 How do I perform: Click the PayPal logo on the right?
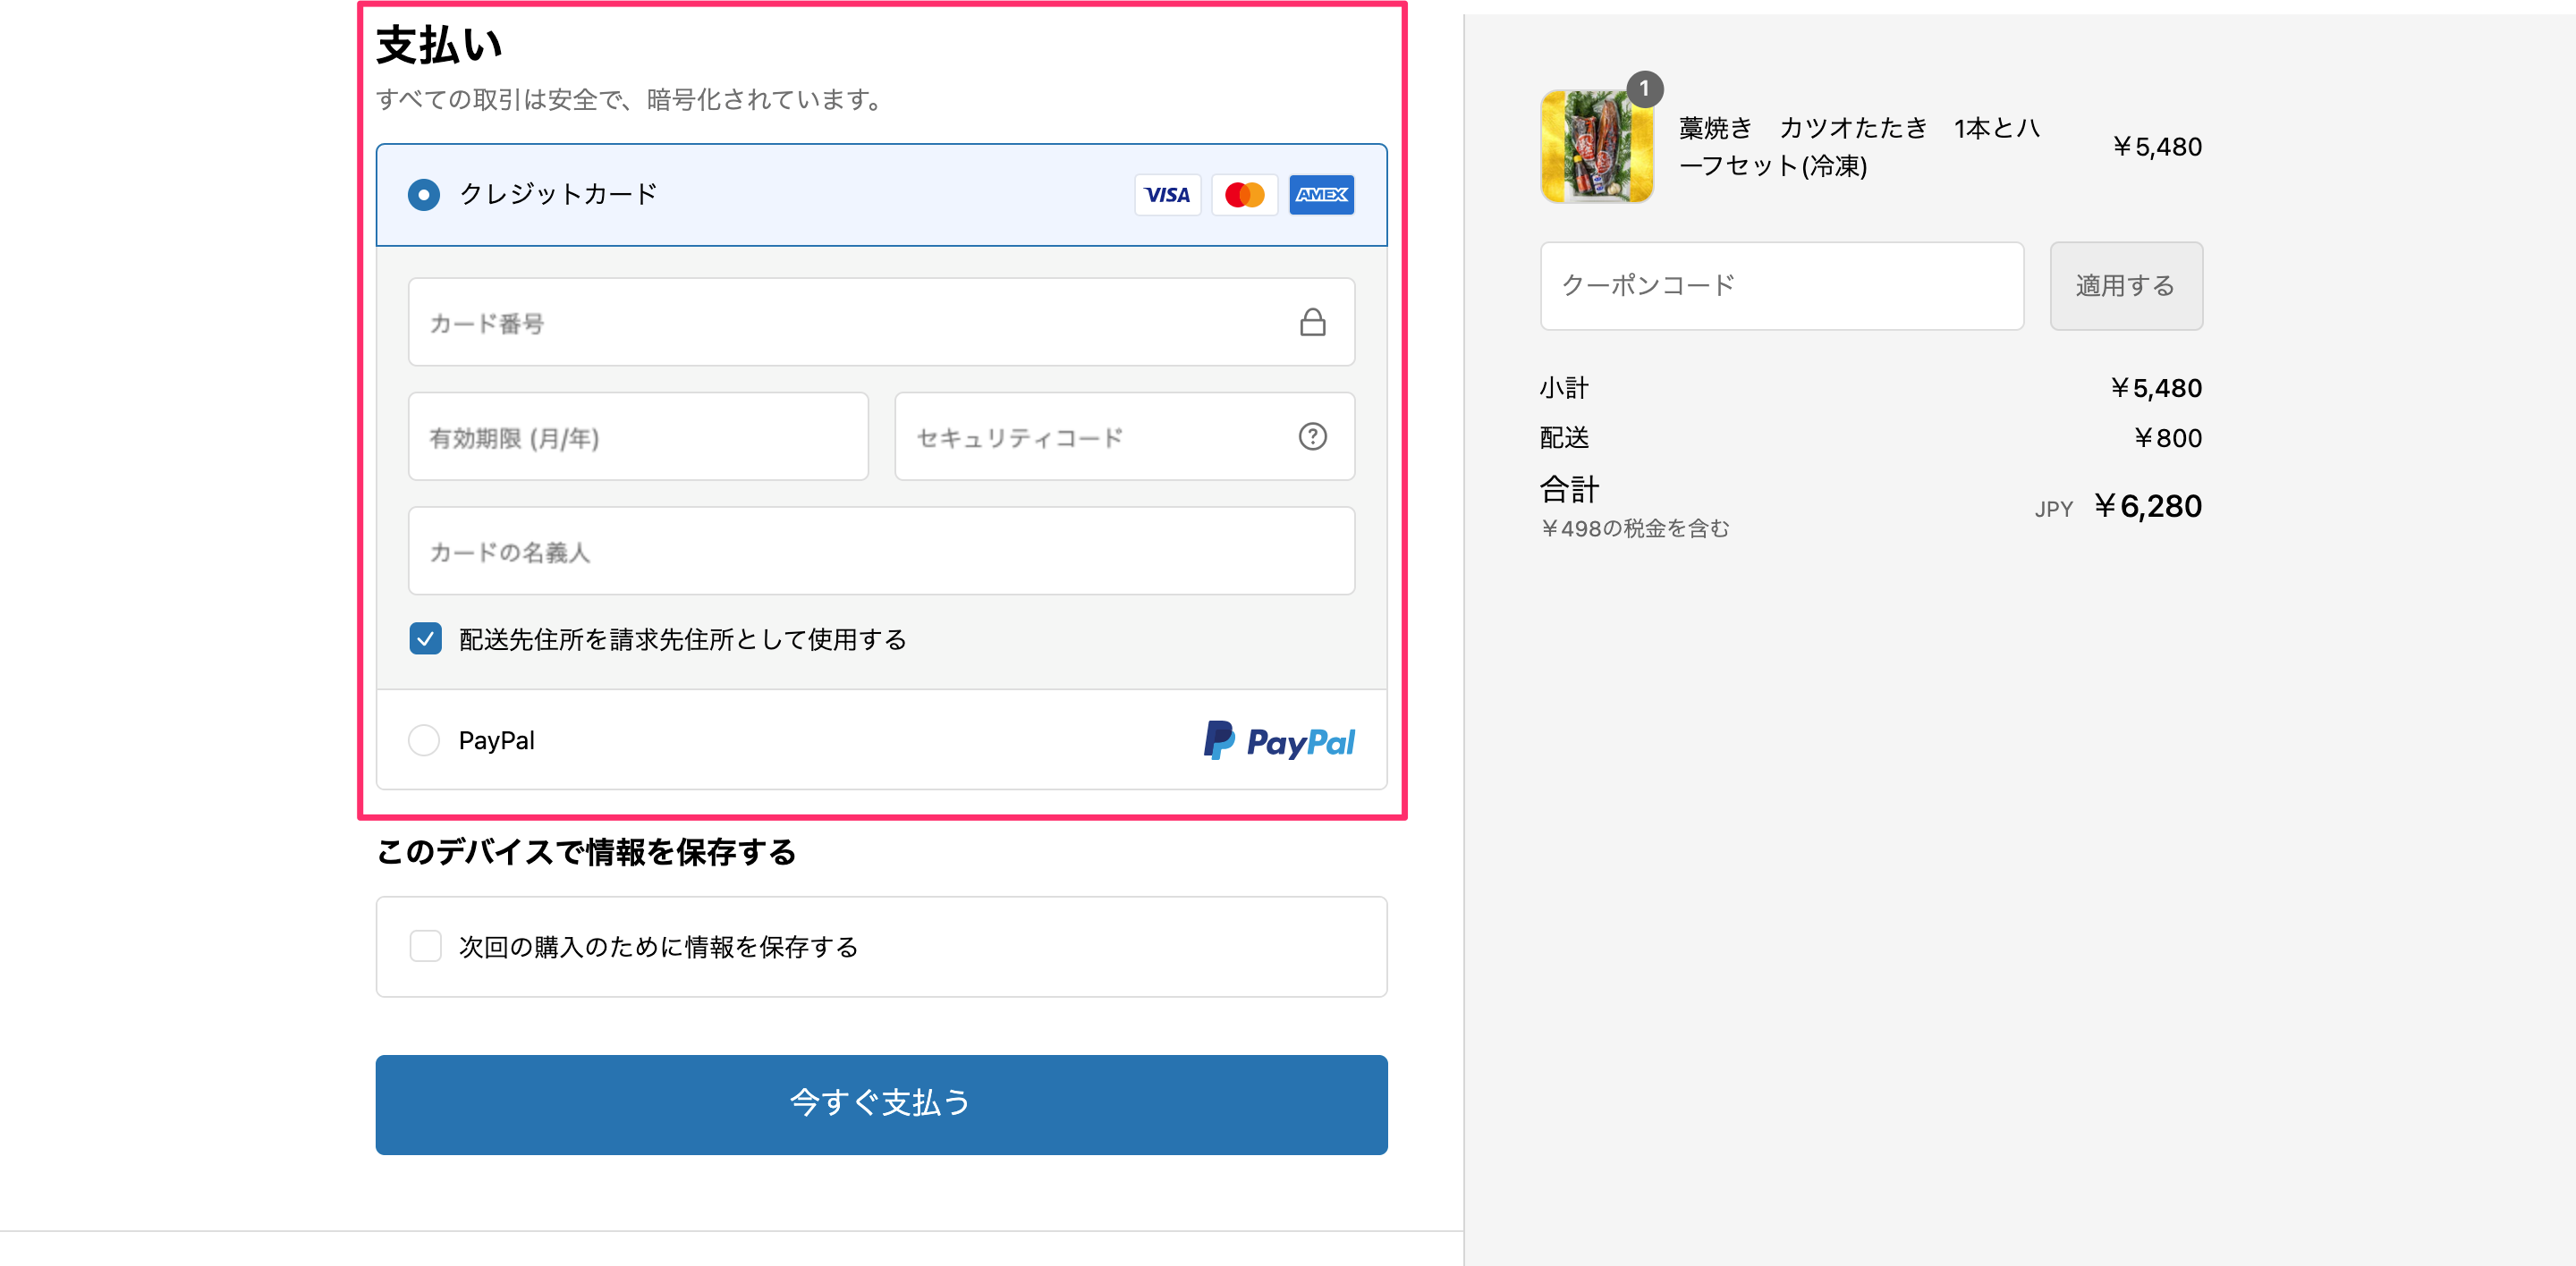[x=1279, y=740]
